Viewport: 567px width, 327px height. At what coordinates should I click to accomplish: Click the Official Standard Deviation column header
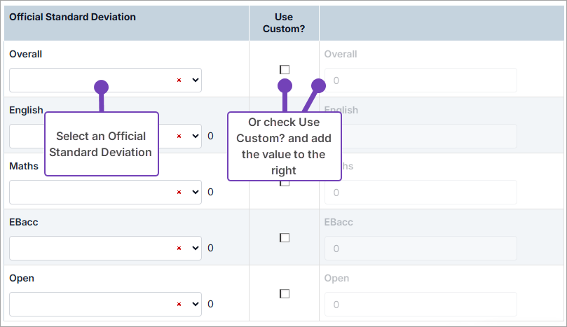click(72, 16)
